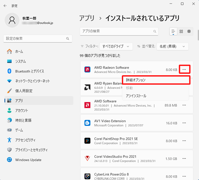Screen dimensions: 199x180
Task: Click the network Wi-Fi icon
Action: tap(10, 81)
